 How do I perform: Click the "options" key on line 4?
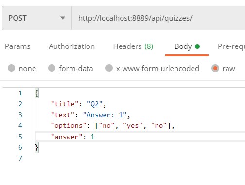click(x=69, y=125)
